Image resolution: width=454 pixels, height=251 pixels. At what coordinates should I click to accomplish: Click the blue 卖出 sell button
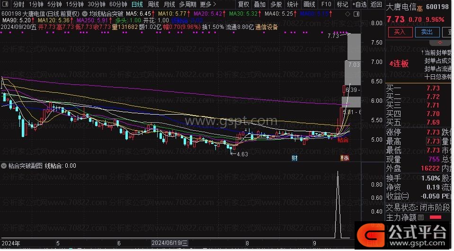click(x=427, y=32)
